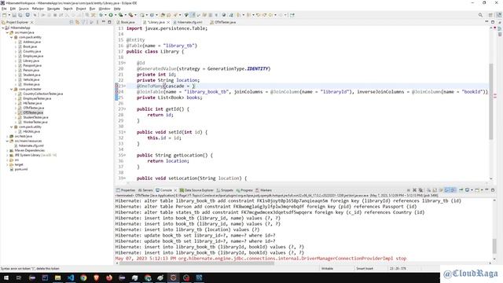
Task: Open the Navigate menu
Action: [x=53, y=9]
